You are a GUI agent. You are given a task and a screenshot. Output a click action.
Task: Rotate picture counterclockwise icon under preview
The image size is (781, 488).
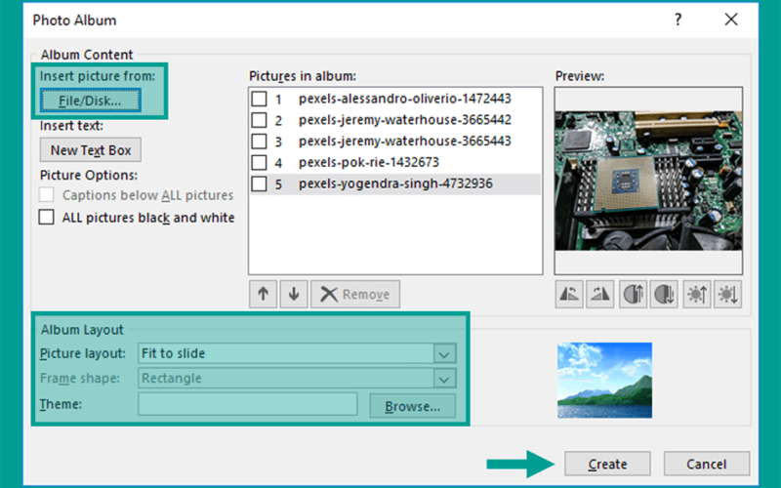pyautogui.click(x=569, y=295)
